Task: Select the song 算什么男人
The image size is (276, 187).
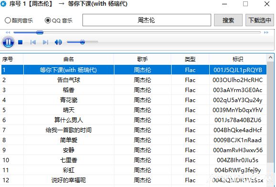Action: click(x=69, y=120)
